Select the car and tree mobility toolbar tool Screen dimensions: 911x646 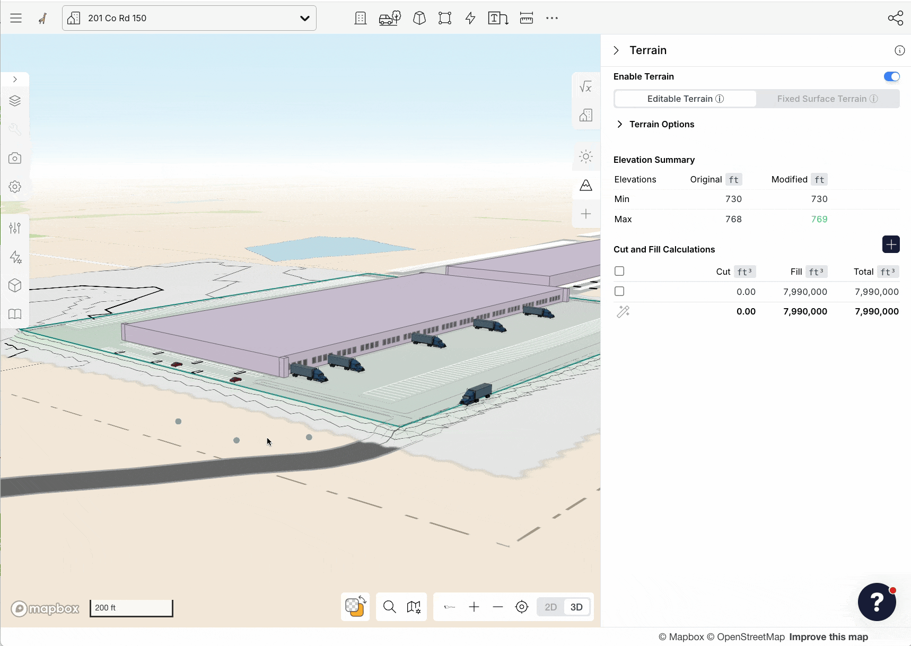390,18
